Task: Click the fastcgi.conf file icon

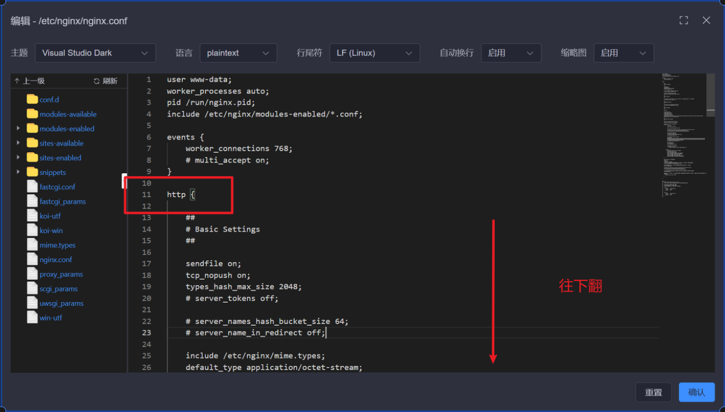Action: click(32, 186)
